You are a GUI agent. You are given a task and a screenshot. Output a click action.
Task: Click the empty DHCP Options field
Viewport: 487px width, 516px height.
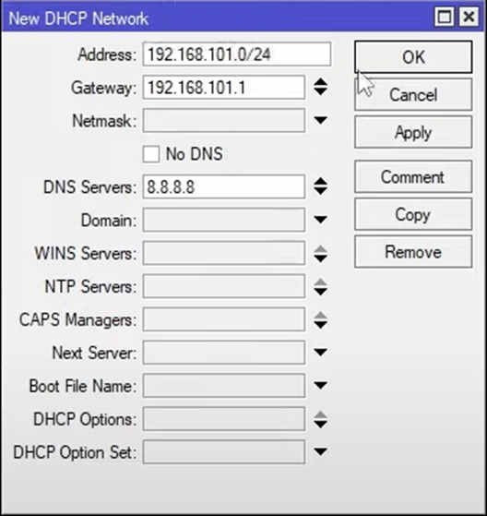tap(224, 419)
